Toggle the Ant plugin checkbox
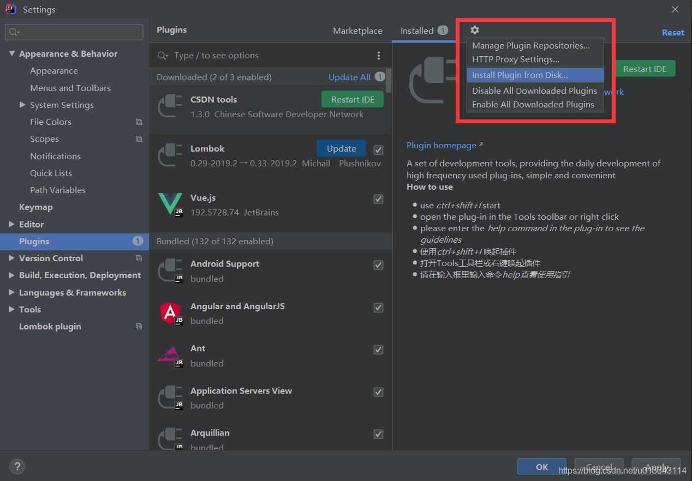The image size is (692, 481). (x=378, y=350)
